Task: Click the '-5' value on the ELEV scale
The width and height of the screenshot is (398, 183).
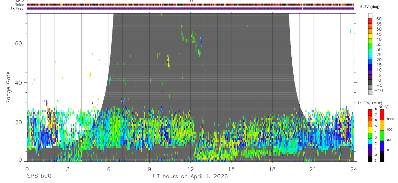Action: click(379, 86)
